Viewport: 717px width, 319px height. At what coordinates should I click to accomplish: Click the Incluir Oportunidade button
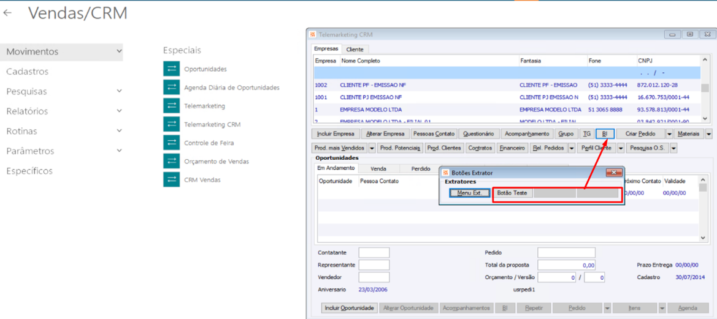pyautogui.click(x=351, y=307)
